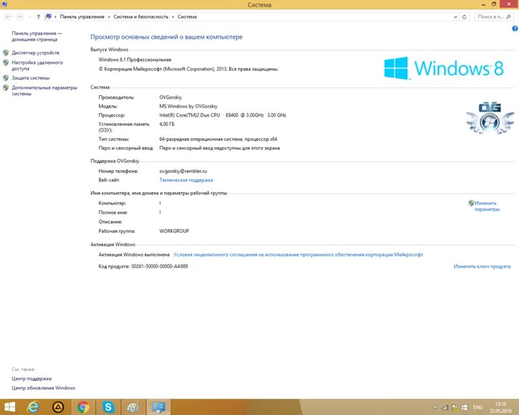Expand the chevron after Панель управления
The width and height of the screenshot is (519, 415).
pos(108,17)
